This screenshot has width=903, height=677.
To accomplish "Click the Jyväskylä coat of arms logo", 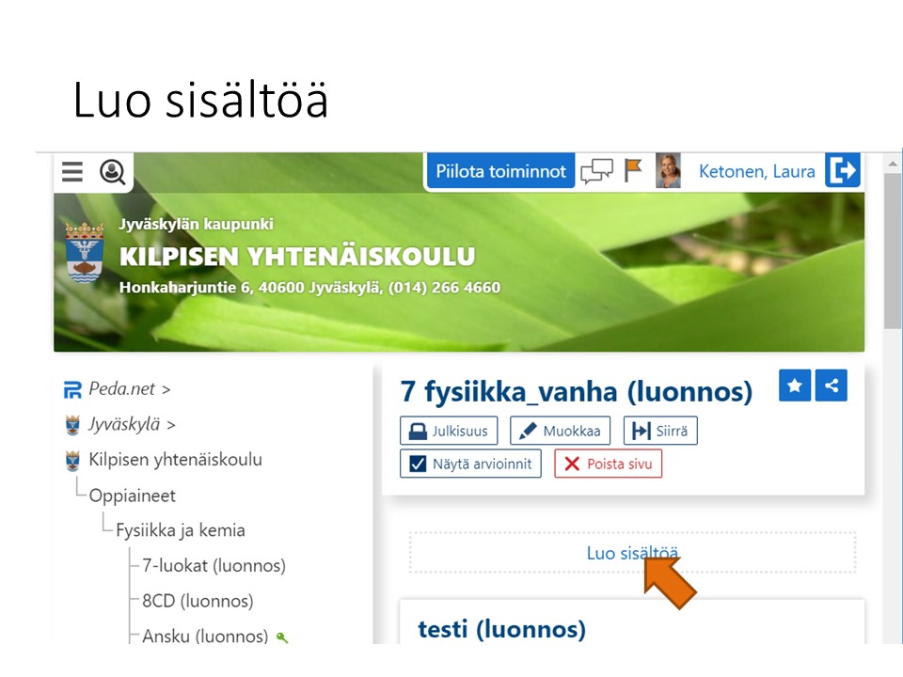I will click(x=85, y=252).
